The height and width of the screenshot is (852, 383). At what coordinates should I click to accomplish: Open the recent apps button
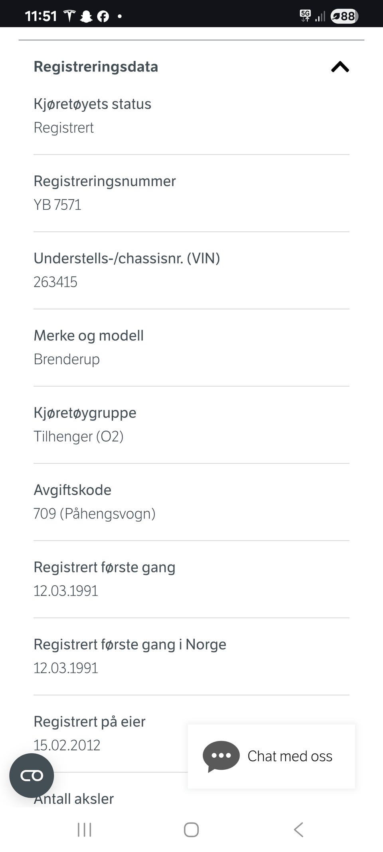click(x=84, y=830)
